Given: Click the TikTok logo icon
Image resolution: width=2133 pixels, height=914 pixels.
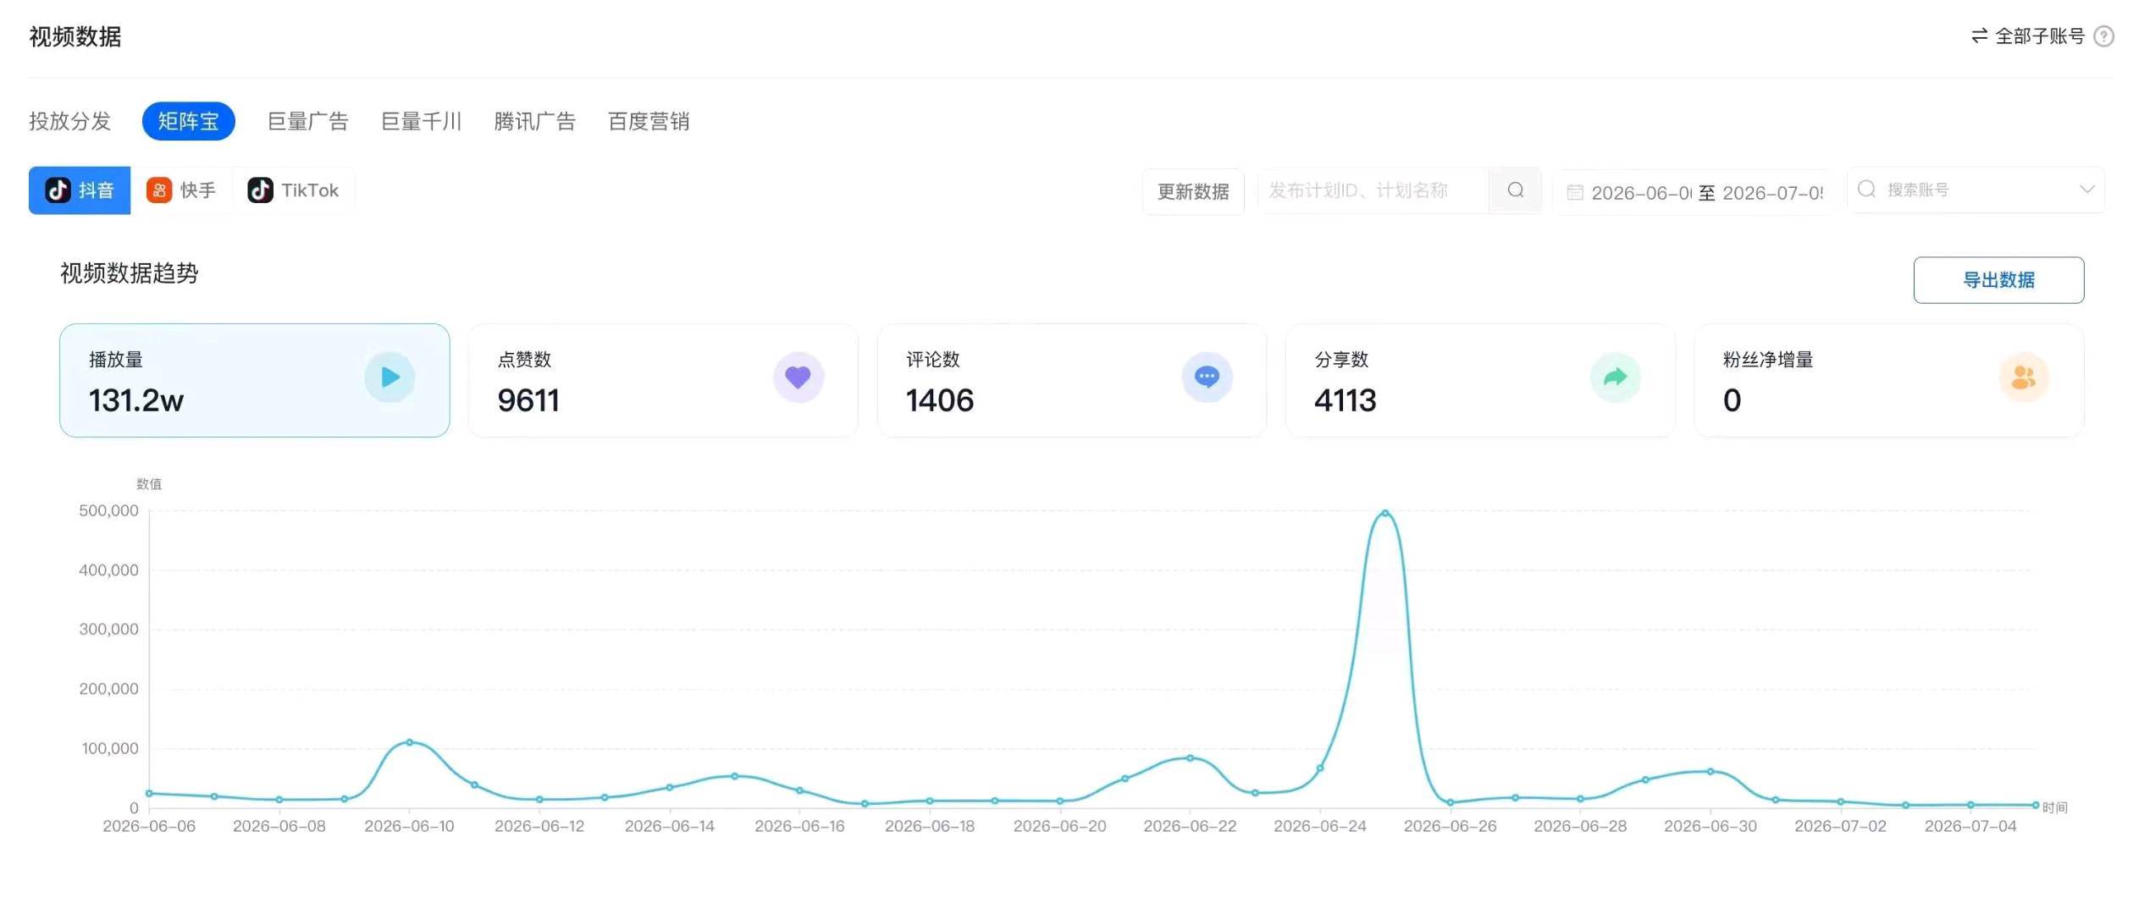Looking at the screenshot, I should 260,190.
